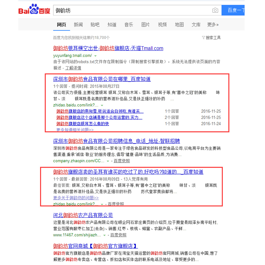
Task: Expand arrow beside company.zhaopin.com URL
Action: (x=108, y=161)
